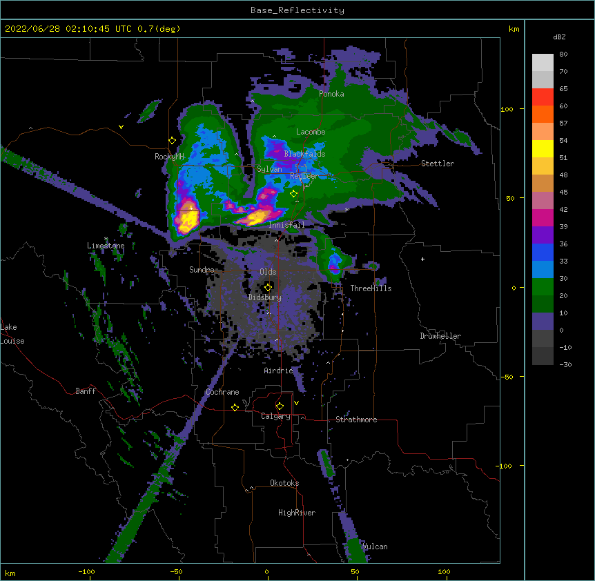The height and width of the screenshot is (581, 595).
Task: Click the Banff label
Action: click(86, 391)
